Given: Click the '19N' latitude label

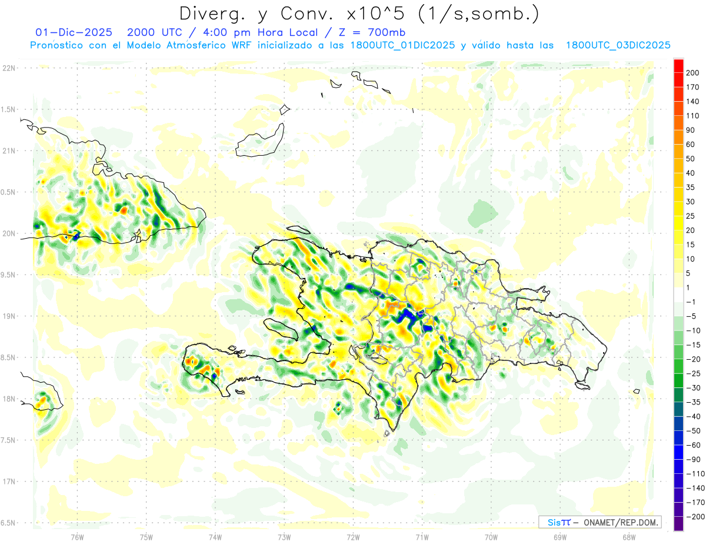Looking at the screenshot, I should 9,316.
